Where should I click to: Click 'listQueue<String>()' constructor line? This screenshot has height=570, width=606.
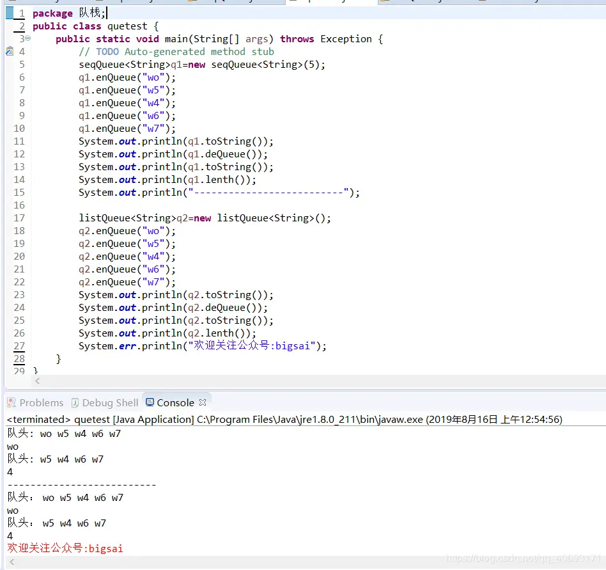(x=205, y=218)
